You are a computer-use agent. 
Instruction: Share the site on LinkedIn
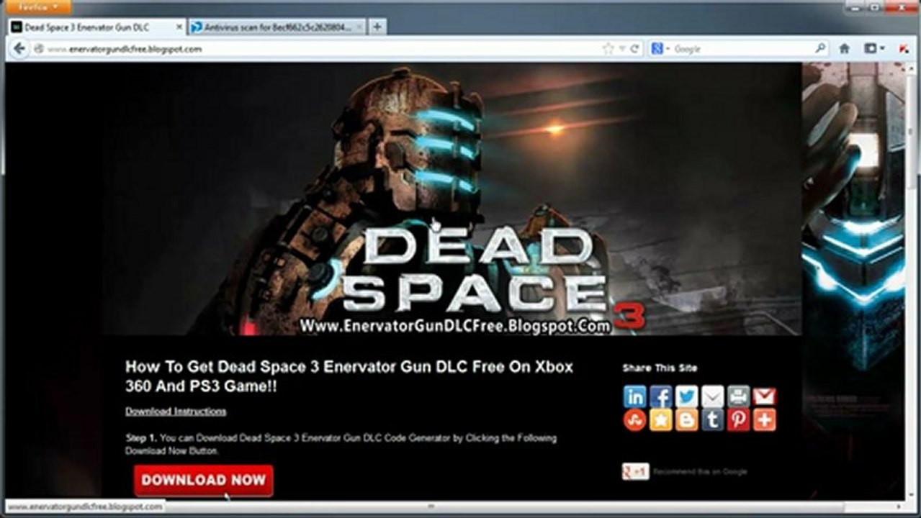[635, 396]
